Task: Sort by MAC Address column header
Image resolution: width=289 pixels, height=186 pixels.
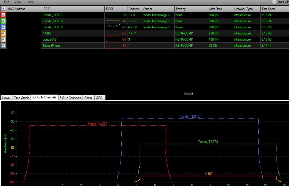Action: [x=24, y=9]
